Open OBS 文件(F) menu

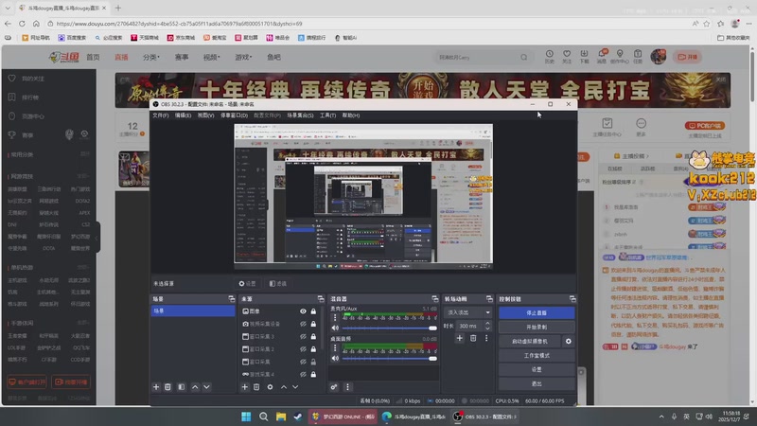(161, 115)
